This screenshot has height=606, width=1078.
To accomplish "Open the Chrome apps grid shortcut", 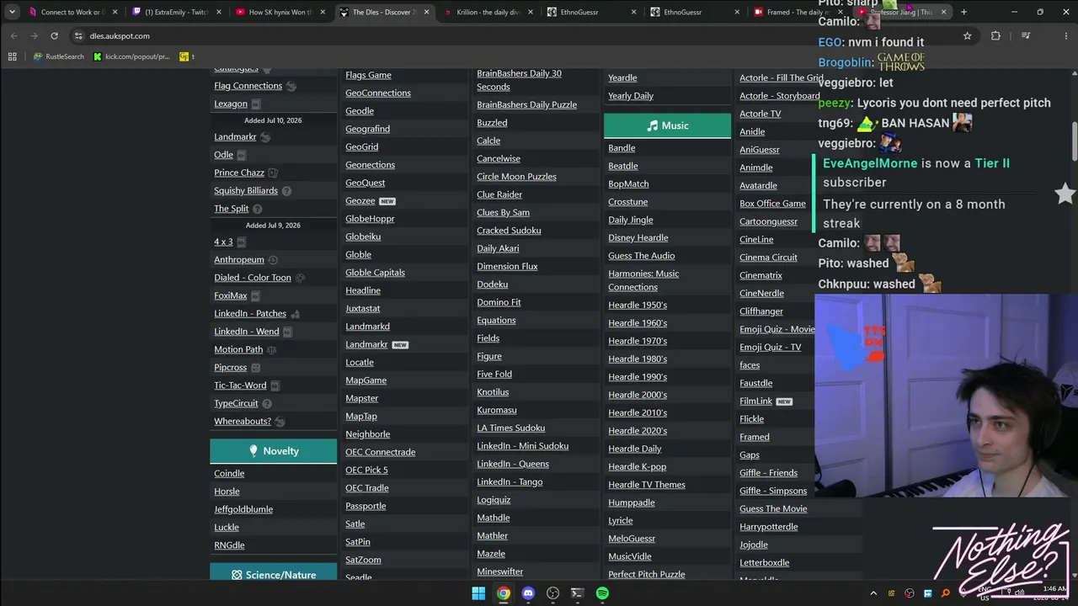I will [12, 56].
